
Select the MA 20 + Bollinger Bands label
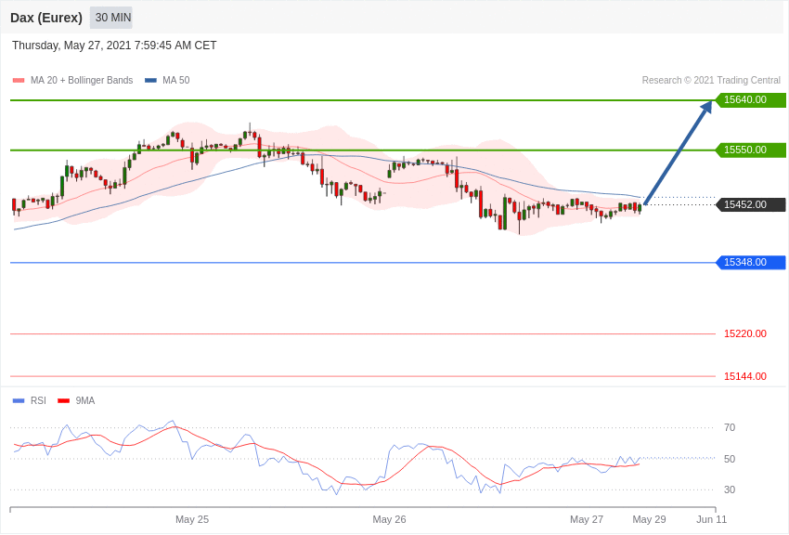tap(82, 81)
